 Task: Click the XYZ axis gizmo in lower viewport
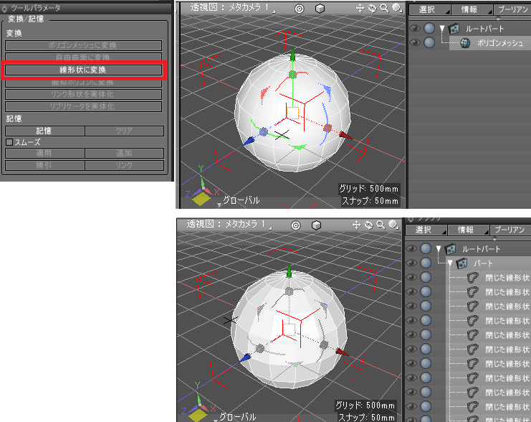199,403
